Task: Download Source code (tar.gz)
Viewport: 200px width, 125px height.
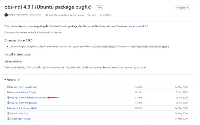Action: point(20,119)
